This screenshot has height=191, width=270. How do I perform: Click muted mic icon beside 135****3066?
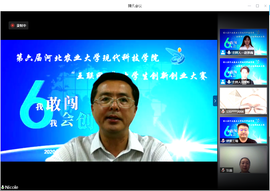223,111
